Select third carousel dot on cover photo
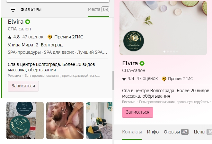The height and width of the screenshot is (144, 212). pyautogui.click(x=171, y=52)
